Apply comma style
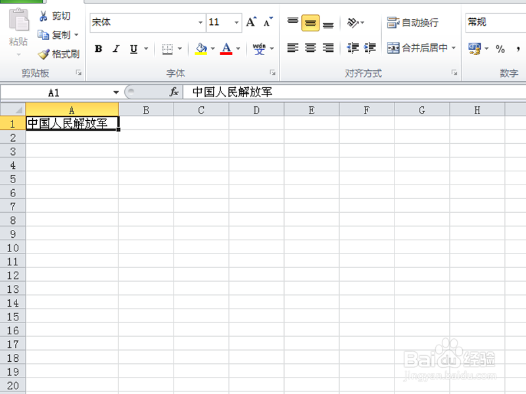 coord(518,49)
